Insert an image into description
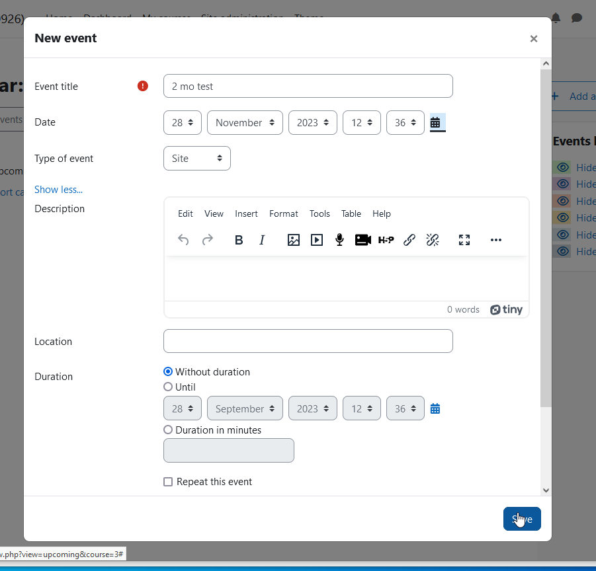 [294, 240]
